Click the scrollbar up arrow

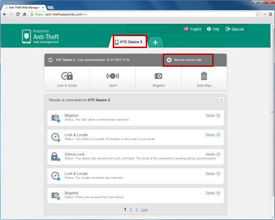point(272,26)
